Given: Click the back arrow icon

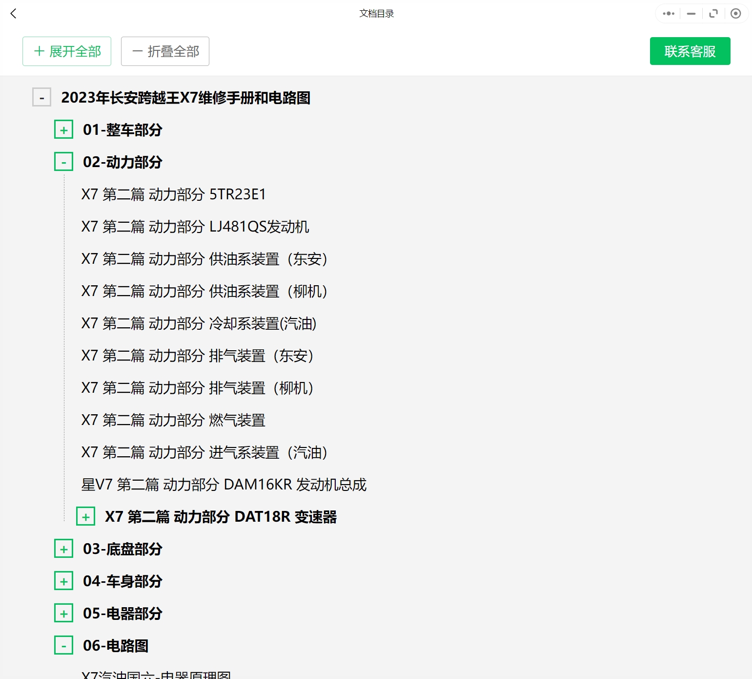Looking at the screenshot, I should coord(14,14).
